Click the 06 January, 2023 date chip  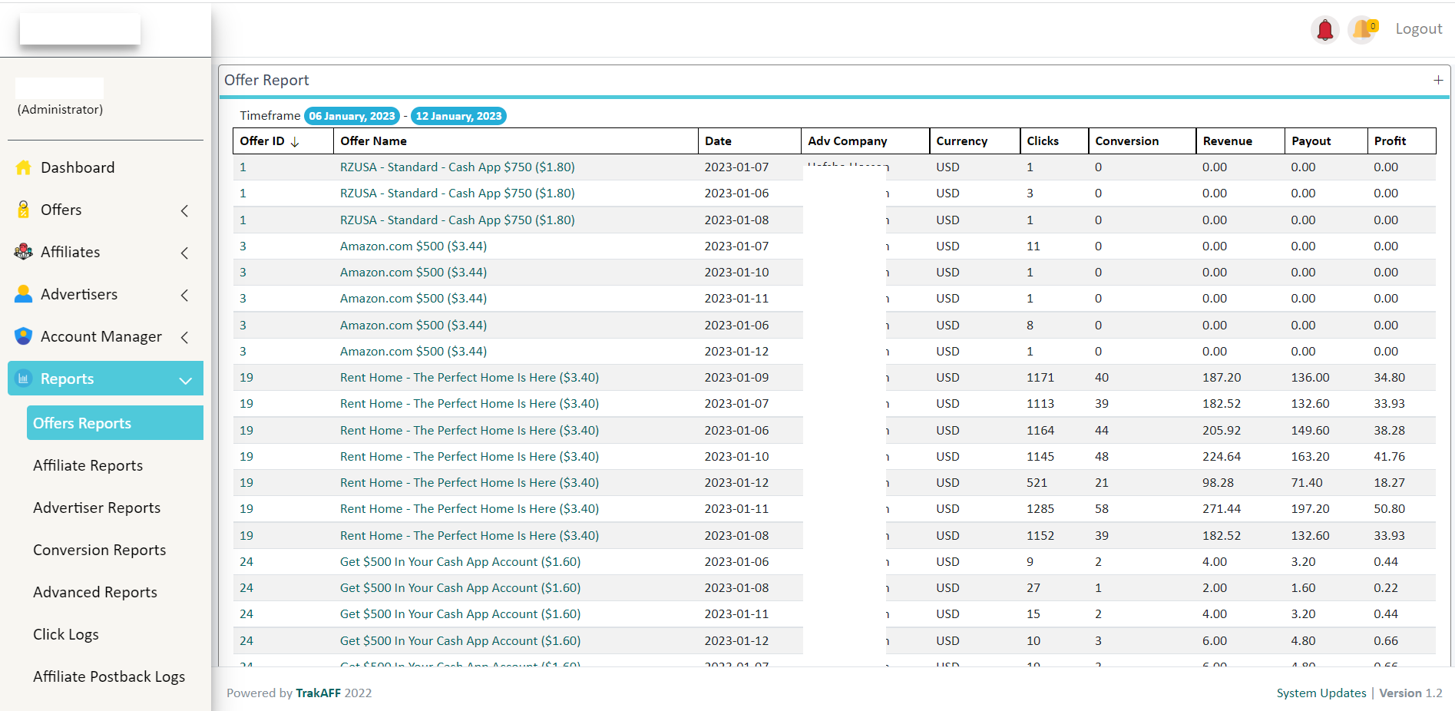(352, 116)
